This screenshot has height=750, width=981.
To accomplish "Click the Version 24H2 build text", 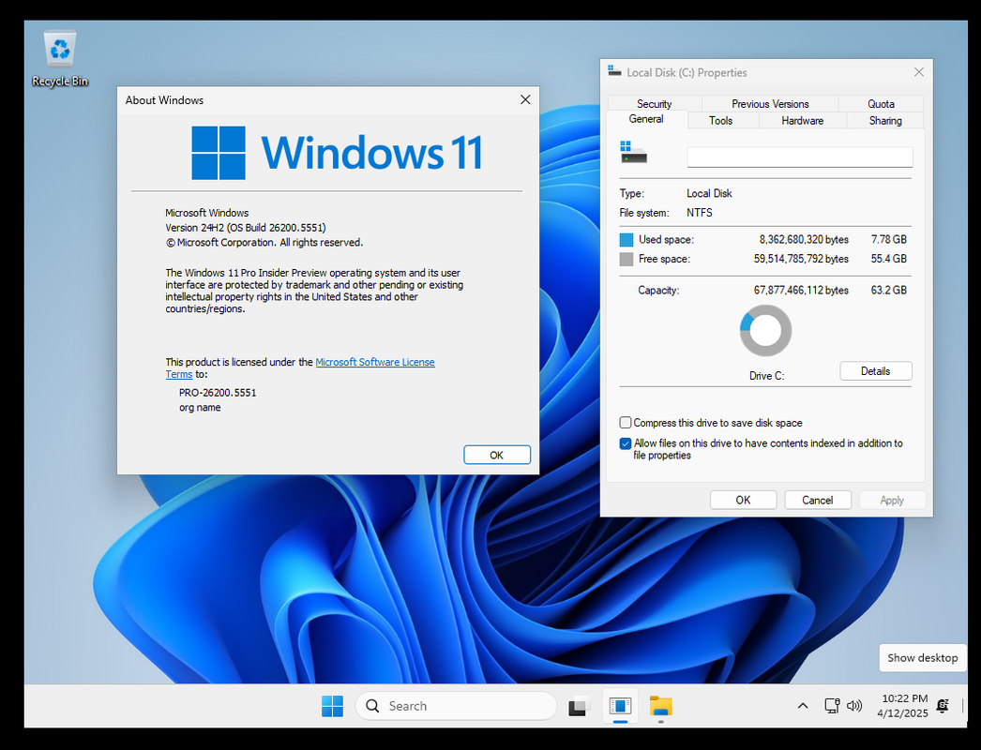I will point(246,228).
